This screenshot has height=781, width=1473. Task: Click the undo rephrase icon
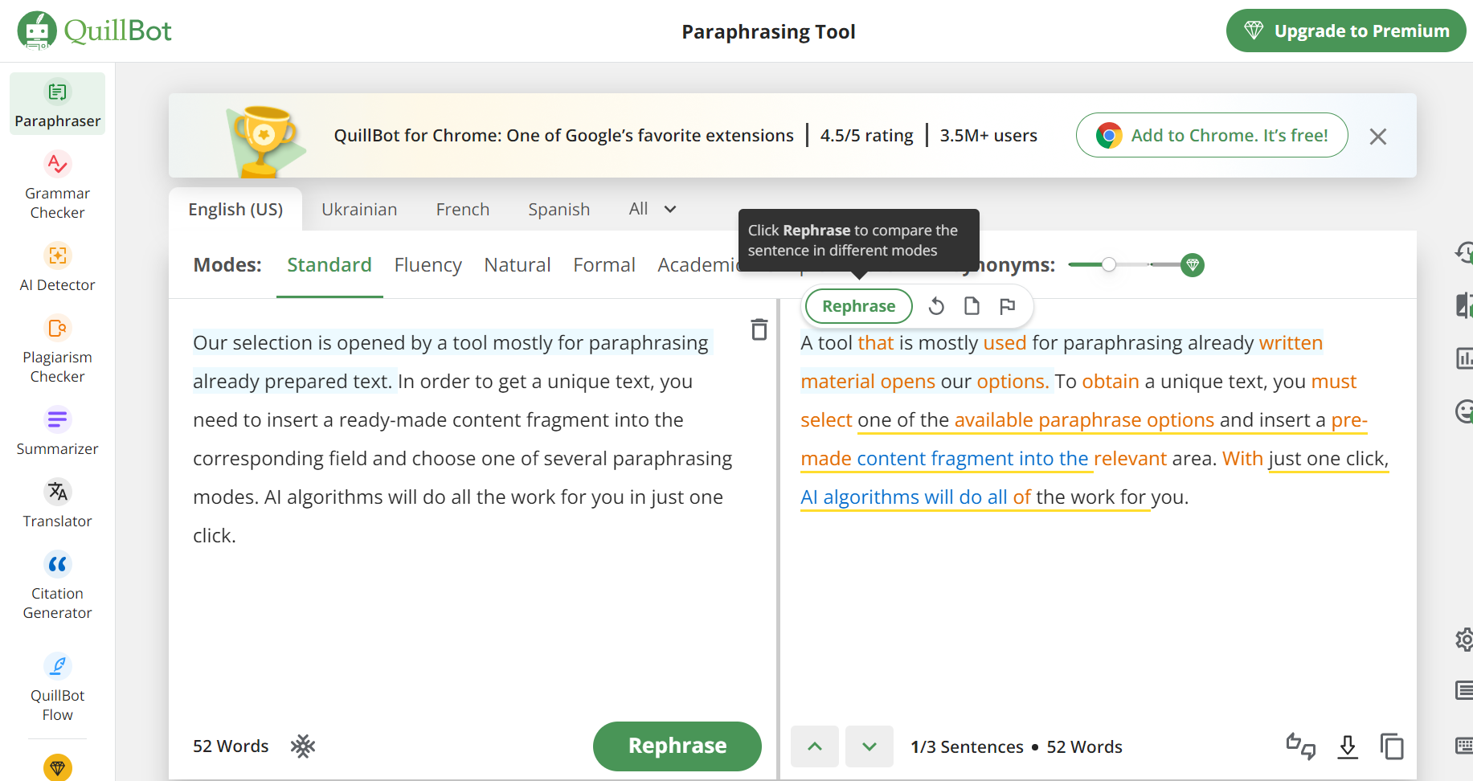click(936, 306)
